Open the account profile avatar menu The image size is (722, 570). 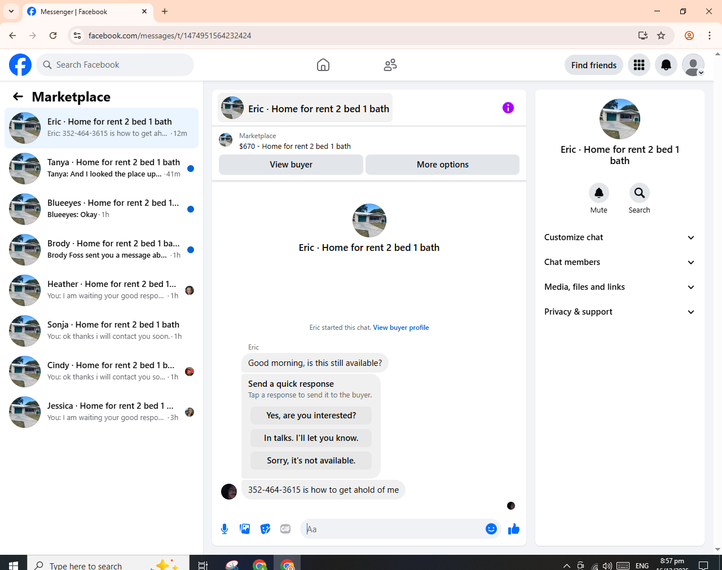tap(693, 65)
